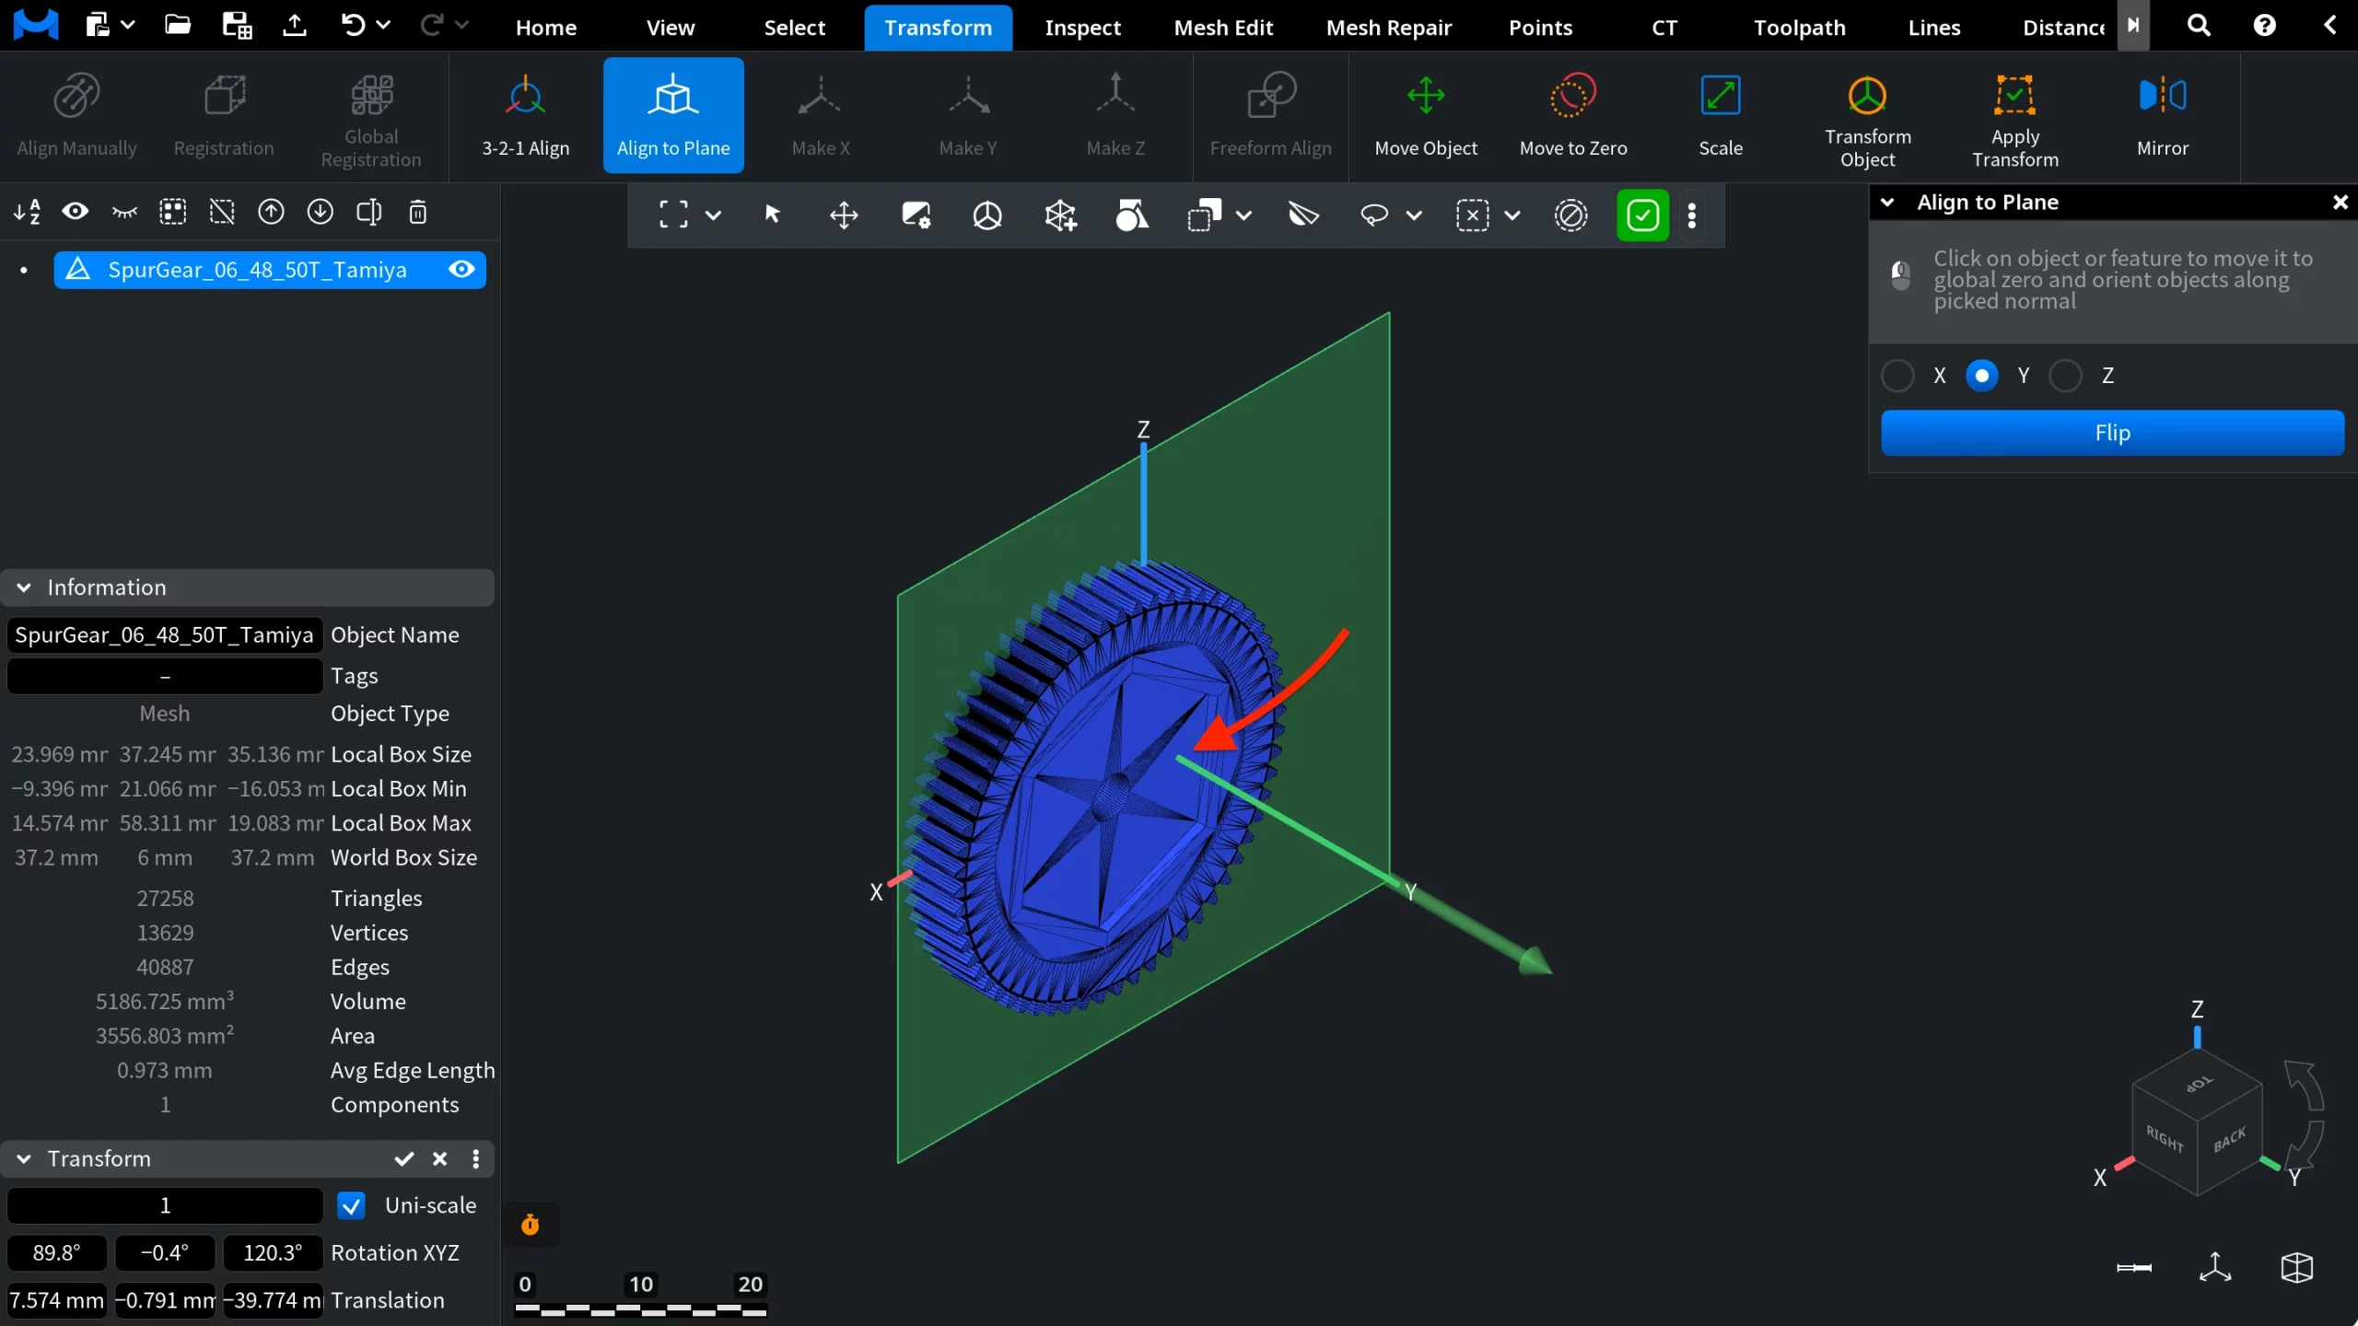Confirm with the green checkmark button
2358x1326 pixels.
pyautogui.click(x=1641, y=215)
